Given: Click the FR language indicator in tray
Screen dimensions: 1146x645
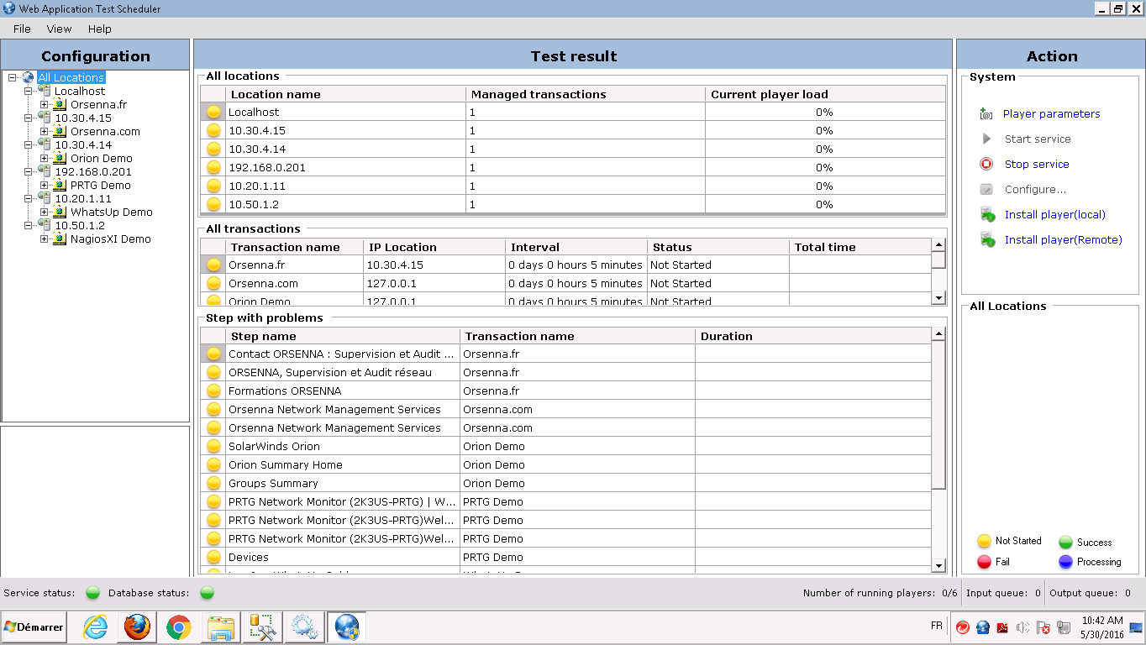Looking at the screenshot, I should [x=937, y=627].
